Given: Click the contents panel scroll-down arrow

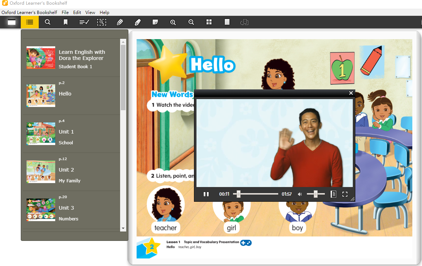Looking at the screenshot, I should tap(123, 229).
